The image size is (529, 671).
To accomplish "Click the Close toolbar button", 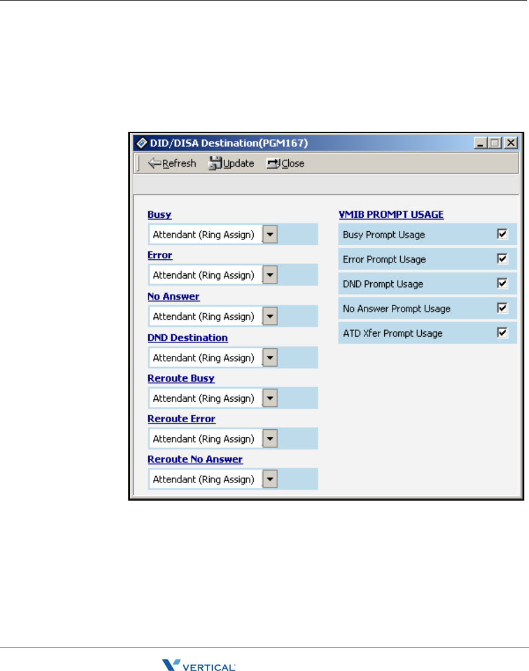I will coord(285,163).
